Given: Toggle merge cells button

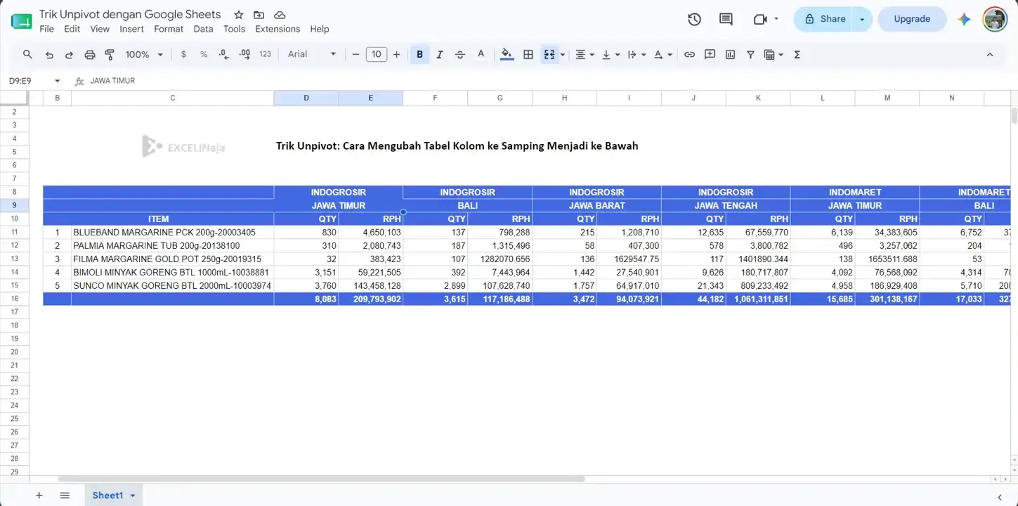Looking at the screenshot, I should tap(549, 54).
